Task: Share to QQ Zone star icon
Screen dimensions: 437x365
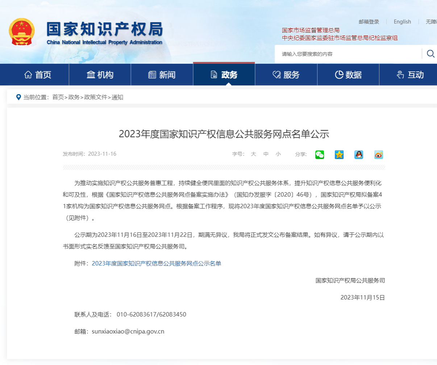Action: (x=339, y=155)
